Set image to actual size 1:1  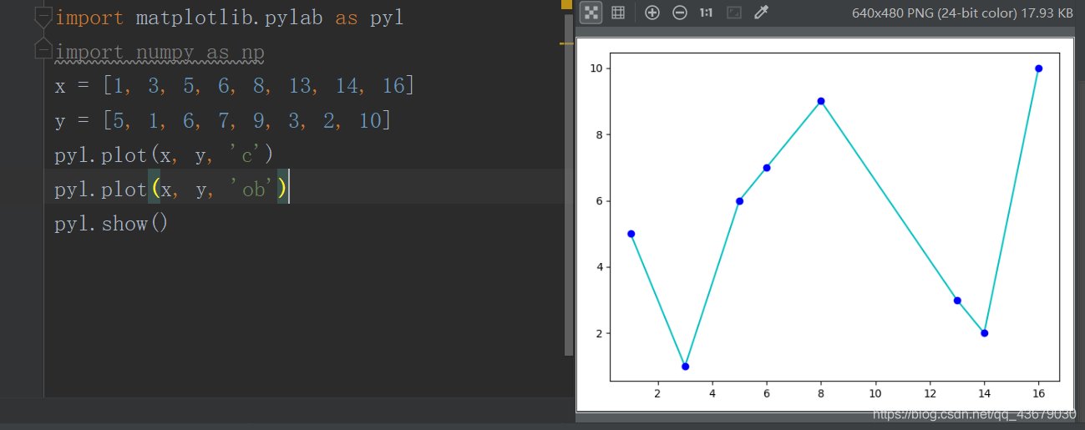click(707, 13)
